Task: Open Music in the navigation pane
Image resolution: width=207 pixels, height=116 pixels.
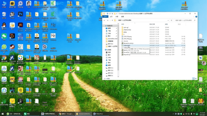Action: [x=109, y=63]
